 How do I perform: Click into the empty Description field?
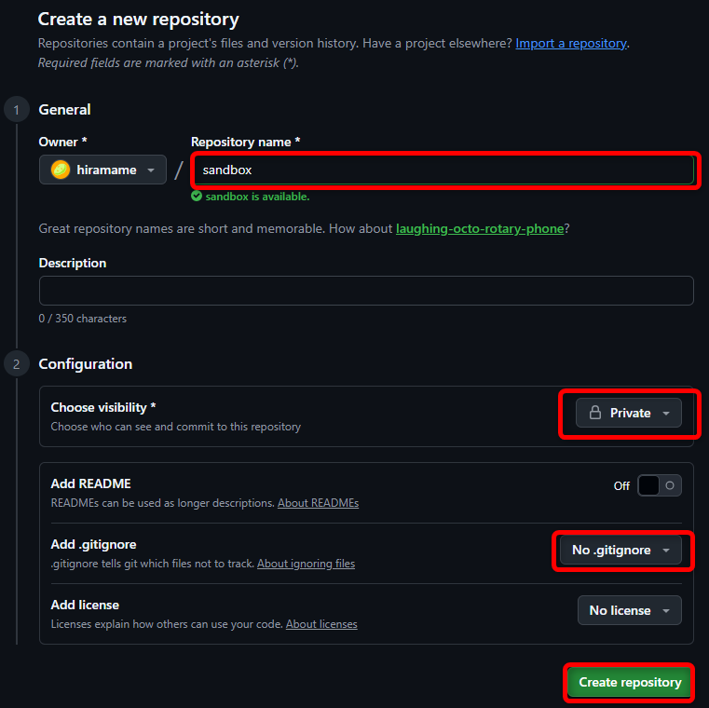click(366, 291)
